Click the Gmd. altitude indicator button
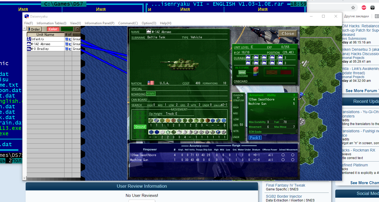This screenshot has width=379, height=202. coord(242,72)
